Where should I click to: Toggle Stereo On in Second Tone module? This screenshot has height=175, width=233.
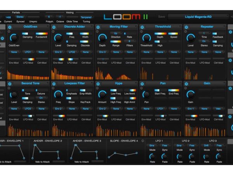coord(41,98)
